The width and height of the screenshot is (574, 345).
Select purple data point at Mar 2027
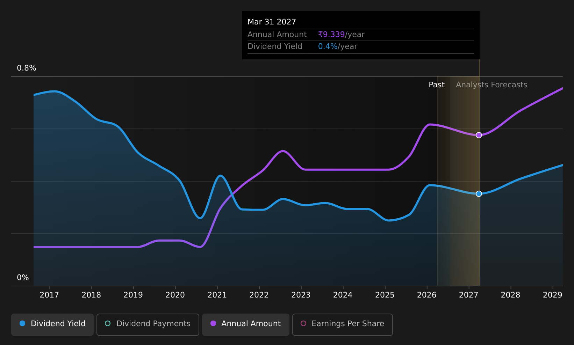click(x=479, y=135)
